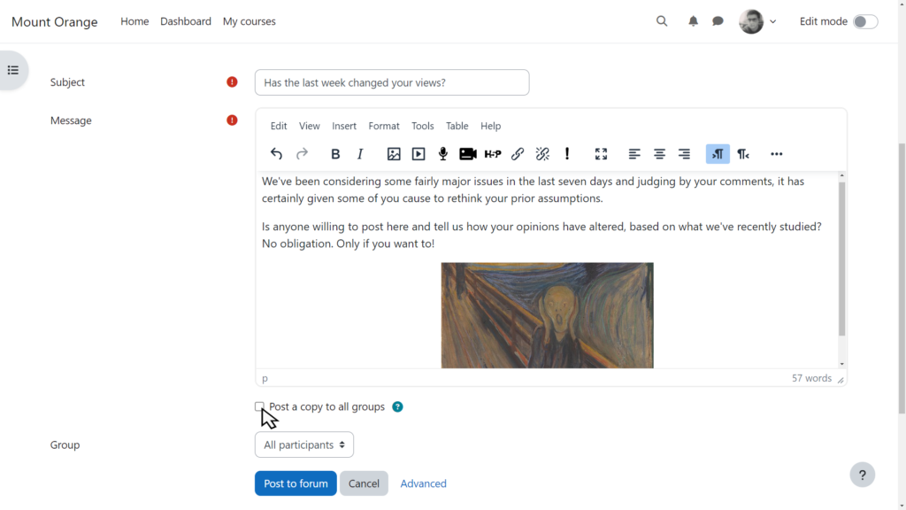Viewport: 906px width, 510px height.
Task: Open the Insert menu in editor
Action: click(344, 126)
